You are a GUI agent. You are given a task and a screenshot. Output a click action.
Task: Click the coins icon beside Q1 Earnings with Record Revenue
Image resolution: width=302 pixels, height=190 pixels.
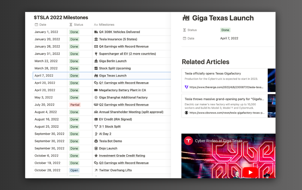point(96,83)
